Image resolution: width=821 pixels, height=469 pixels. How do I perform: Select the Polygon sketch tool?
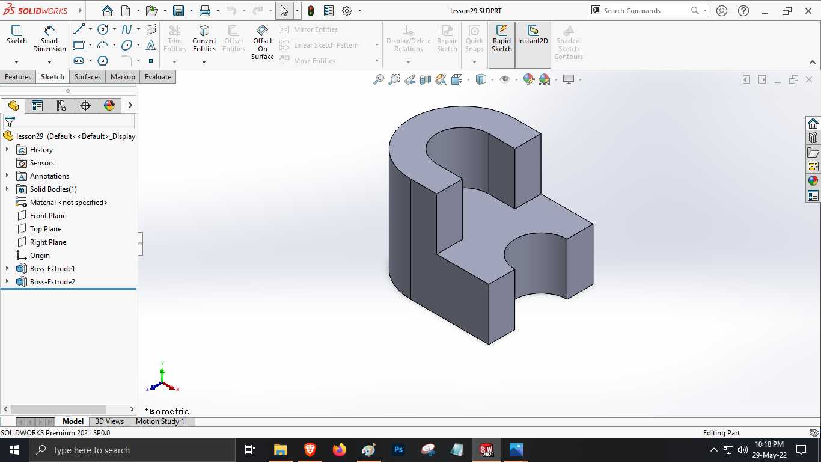103,61
